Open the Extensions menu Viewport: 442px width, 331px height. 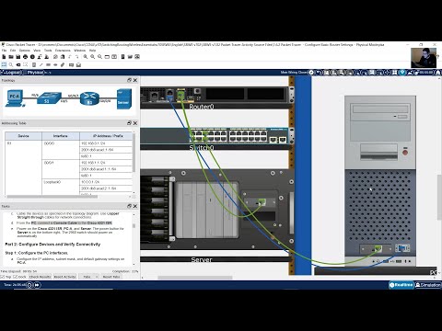63,51
